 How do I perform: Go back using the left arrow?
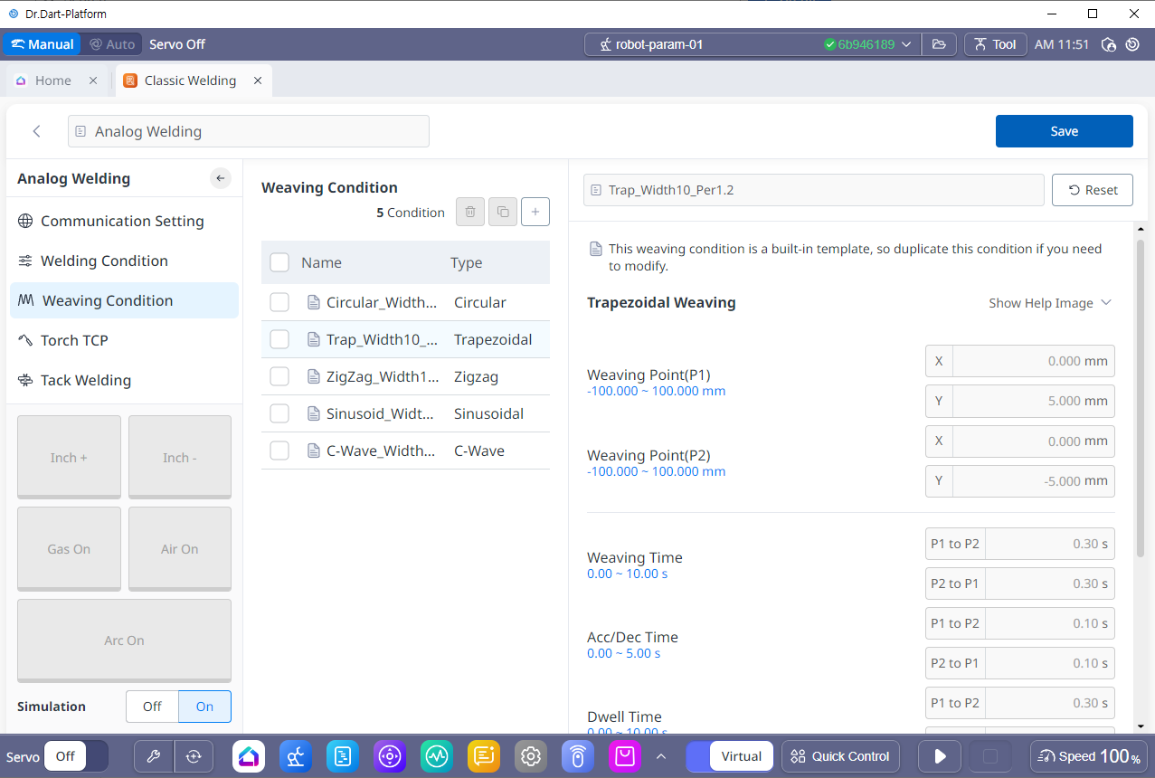coord(37,131)
